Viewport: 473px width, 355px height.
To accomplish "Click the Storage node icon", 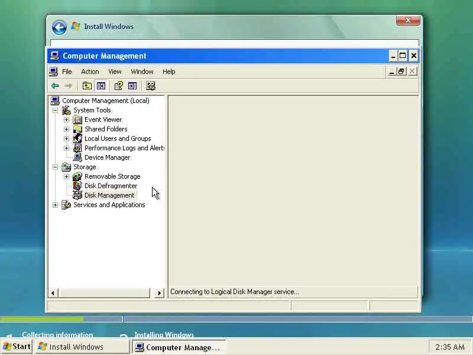I will click(x=66, y=167).
